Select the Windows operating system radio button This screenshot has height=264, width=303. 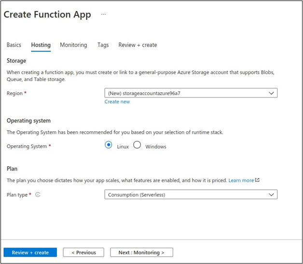click(137, 145)
